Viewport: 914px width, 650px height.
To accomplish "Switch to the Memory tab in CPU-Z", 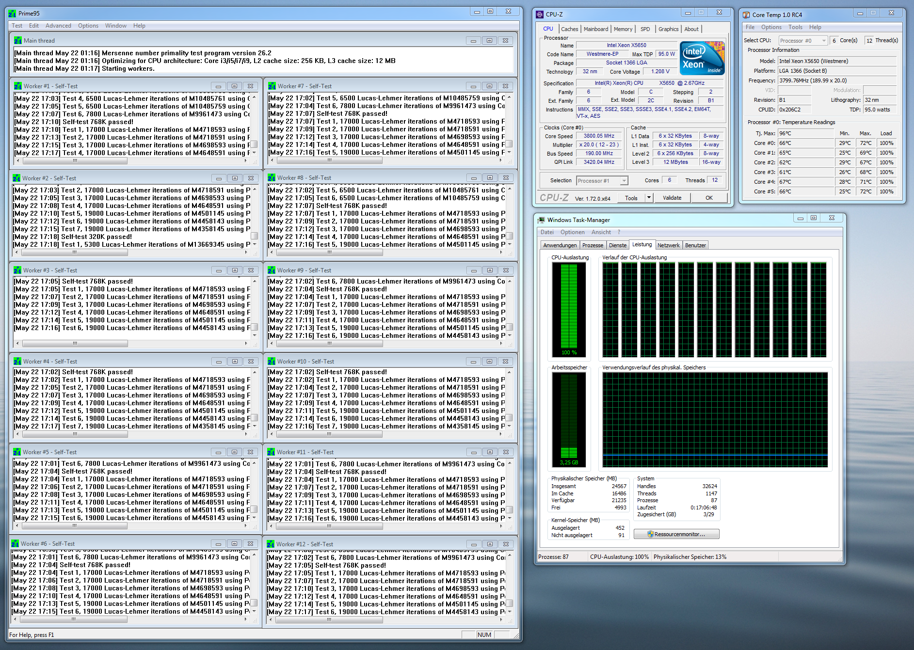I will click(x=623, y=29).
